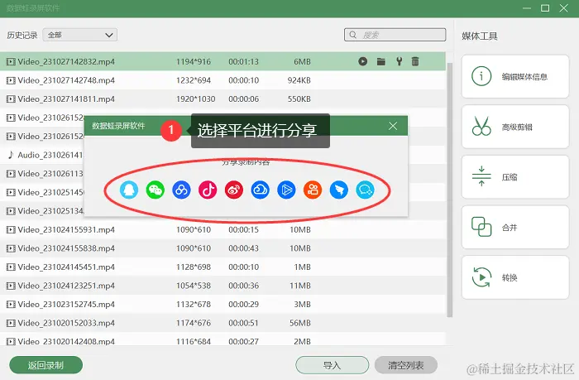This screenshot has height=380, width=579.
Task: Delete selected video with the trash icon
Action: (x=415, y=61)
